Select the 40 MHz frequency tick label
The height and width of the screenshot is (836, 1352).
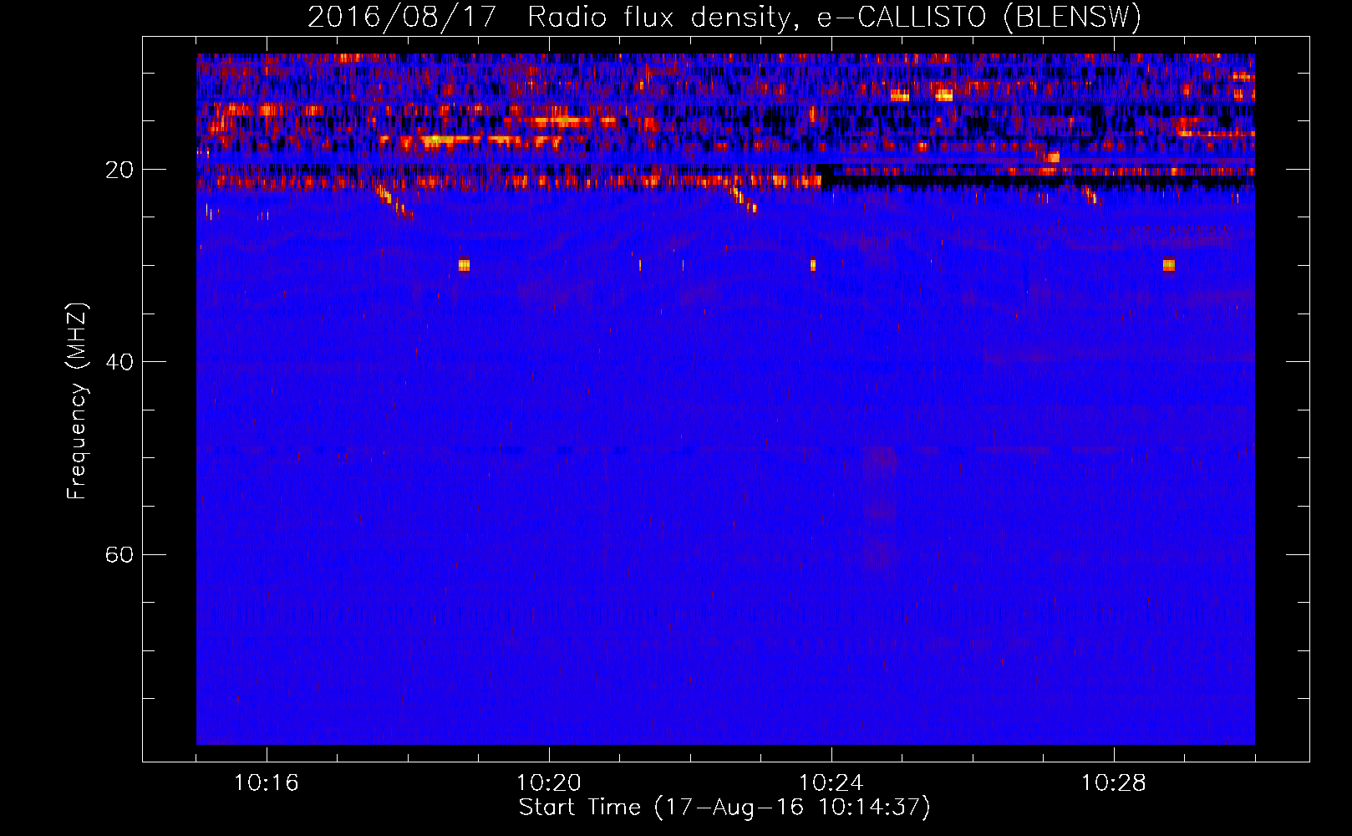coord(119,362)
